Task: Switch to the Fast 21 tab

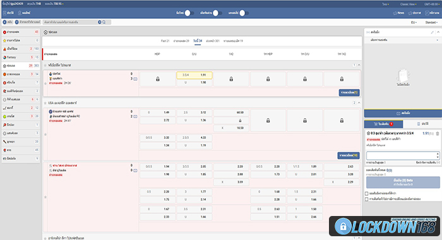Action: coord(165,41)
